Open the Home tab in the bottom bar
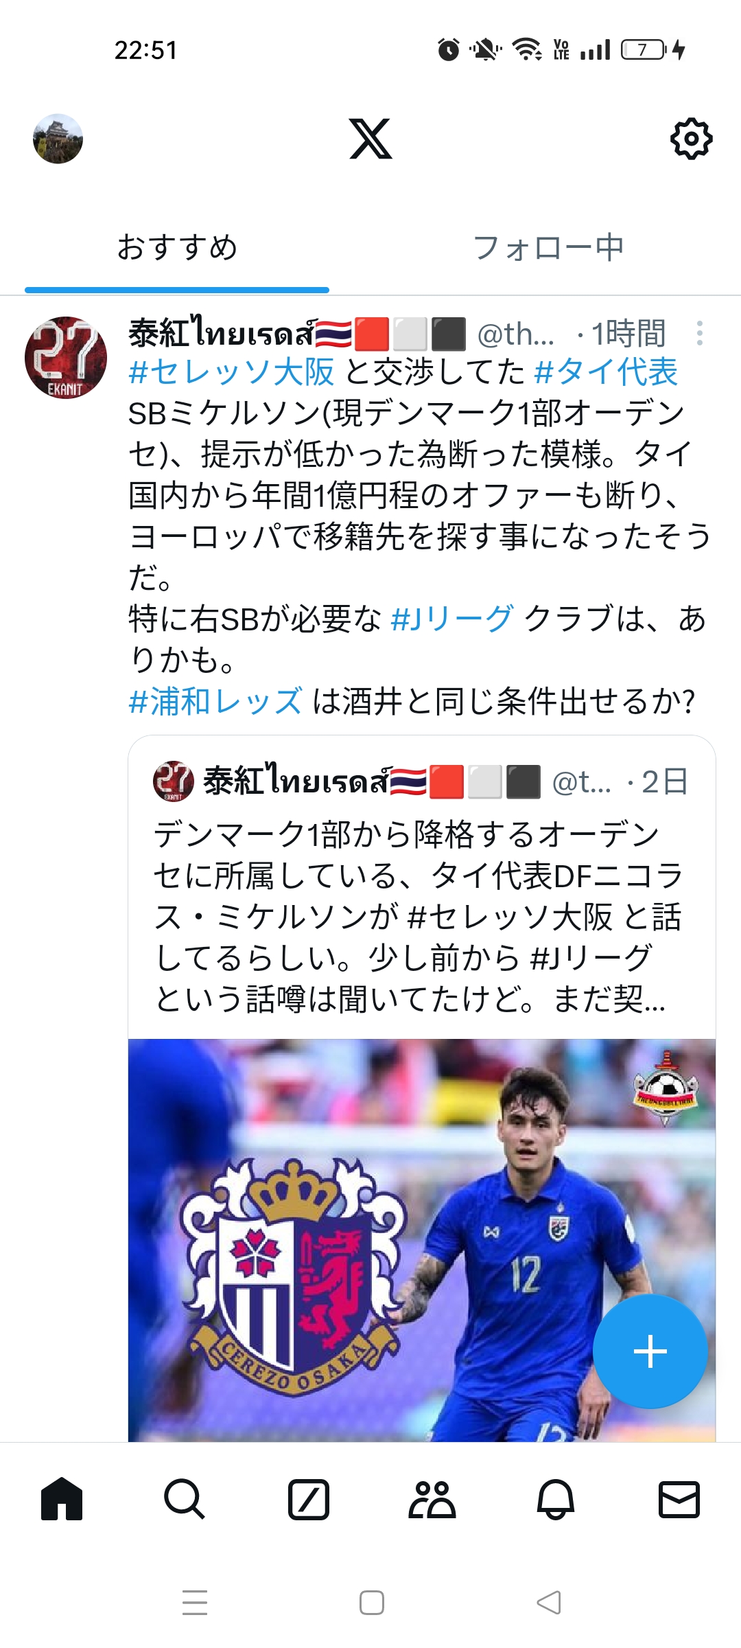This screenshot has width=741, height=1648. pos(62,1499)
